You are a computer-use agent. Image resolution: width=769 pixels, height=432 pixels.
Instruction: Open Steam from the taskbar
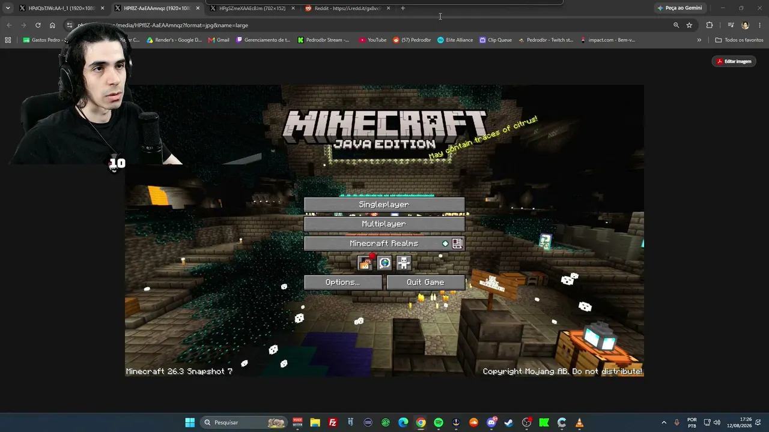pyautogui.click(x=509, y=422)
